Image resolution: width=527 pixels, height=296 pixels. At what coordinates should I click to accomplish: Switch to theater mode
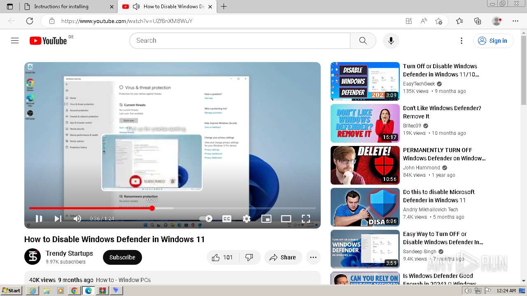coord(286,219)
